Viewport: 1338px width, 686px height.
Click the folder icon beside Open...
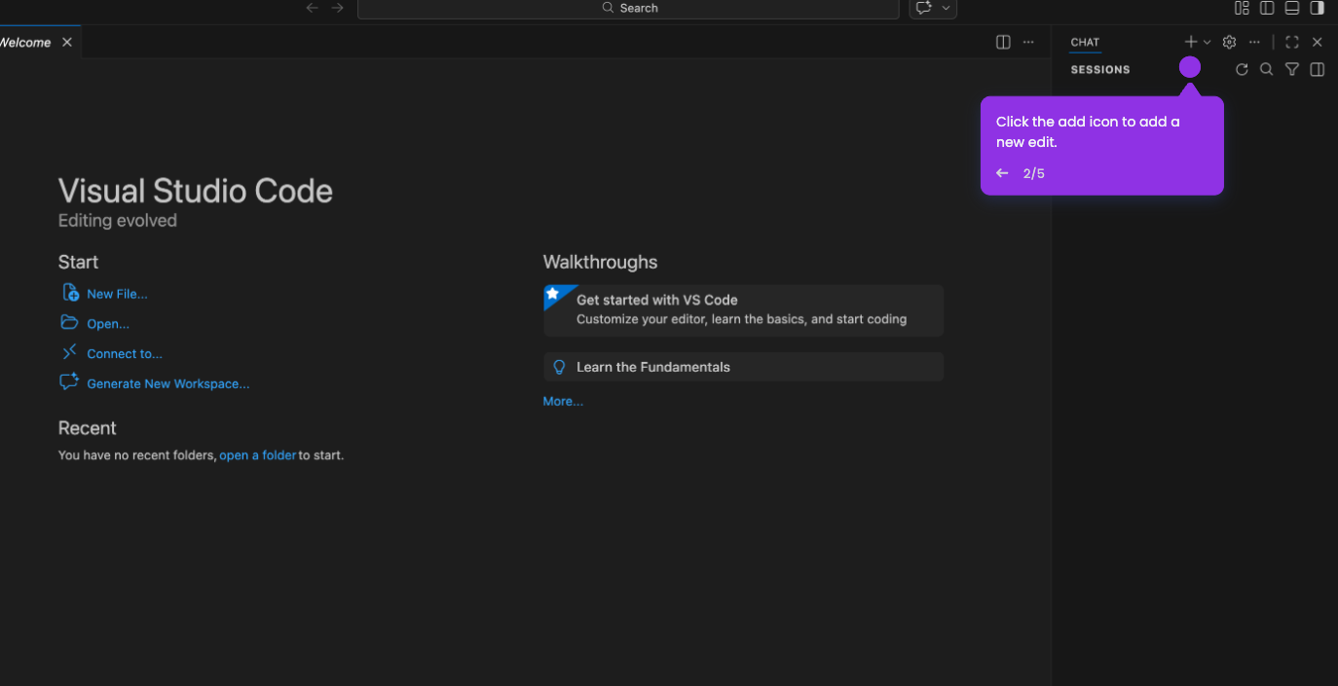[x=69, y=322]
